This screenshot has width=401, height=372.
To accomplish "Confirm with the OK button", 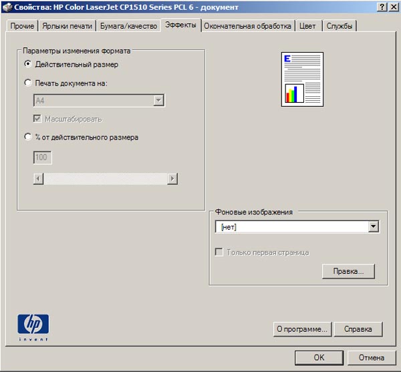I will [319, 357].
